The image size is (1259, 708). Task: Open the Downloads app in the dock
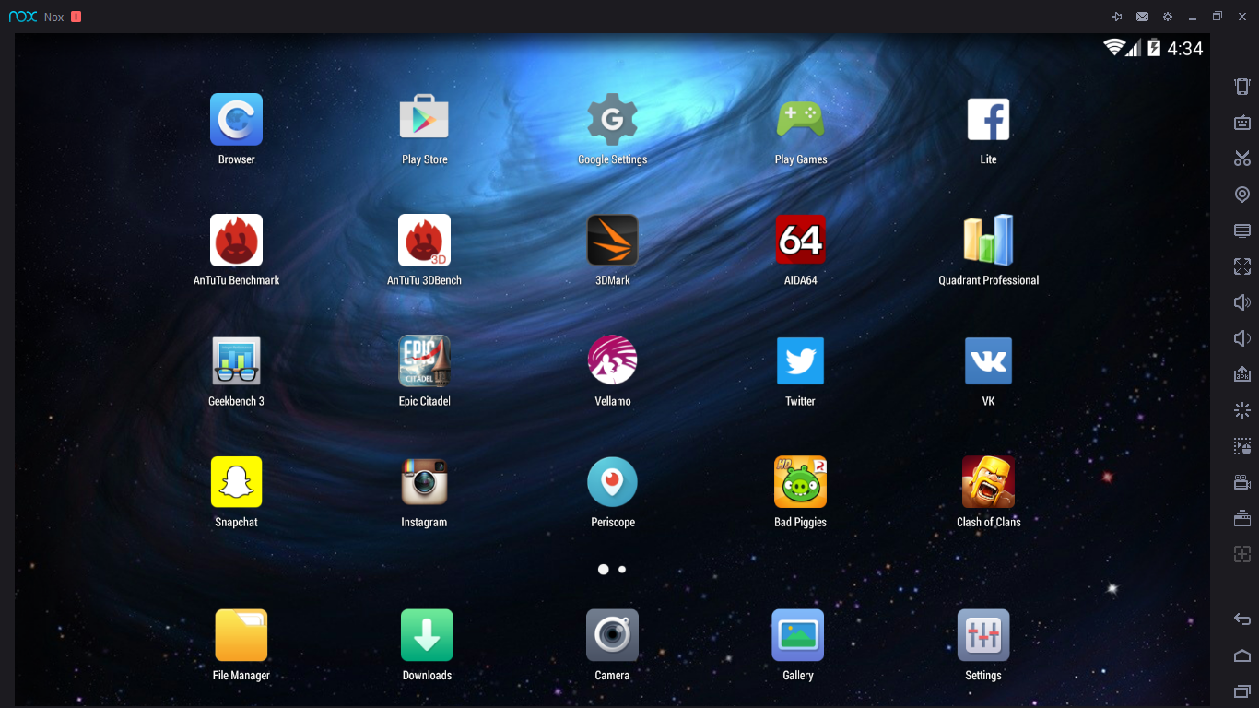[427, 635]
